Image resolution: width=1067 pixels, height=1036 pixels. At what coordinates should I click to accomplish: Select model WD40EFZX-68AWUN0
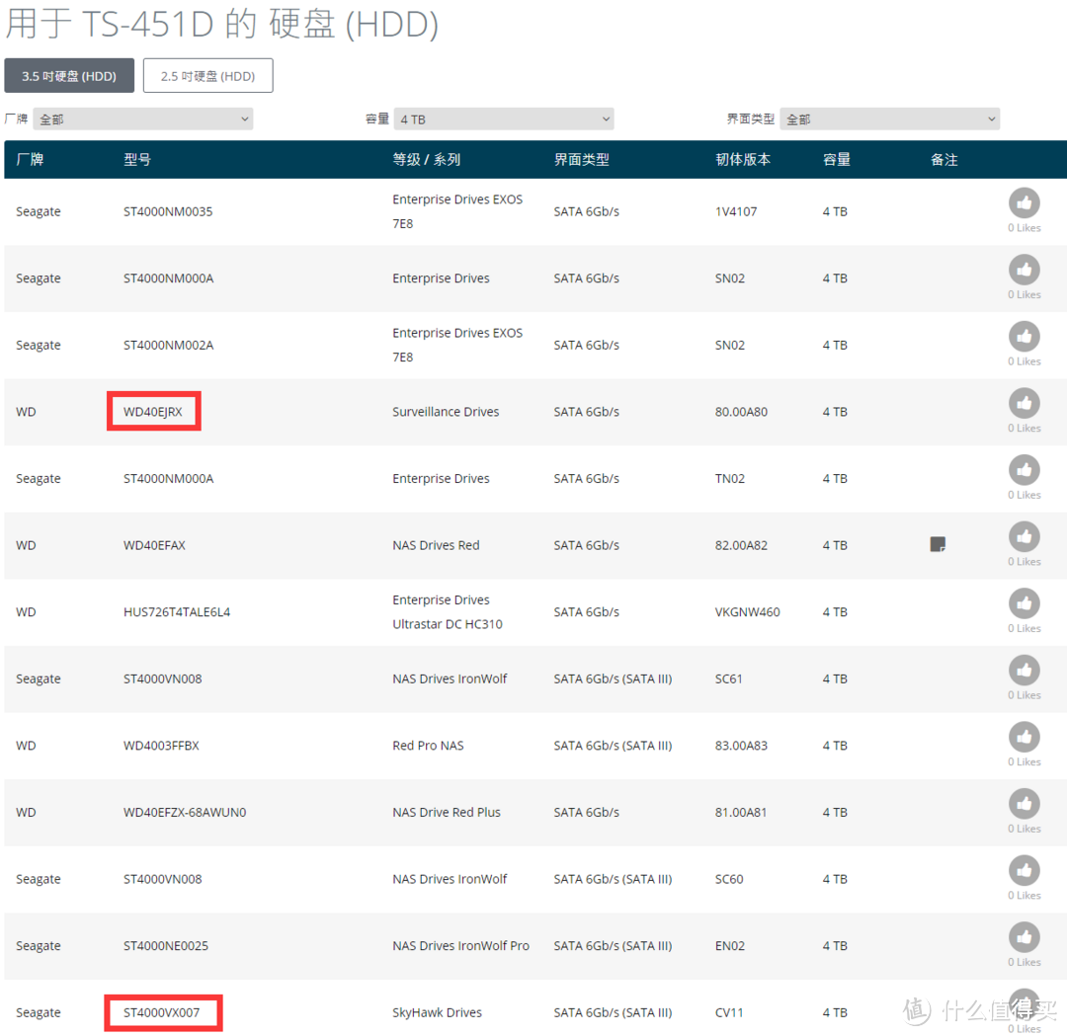(x=185, y=812)
